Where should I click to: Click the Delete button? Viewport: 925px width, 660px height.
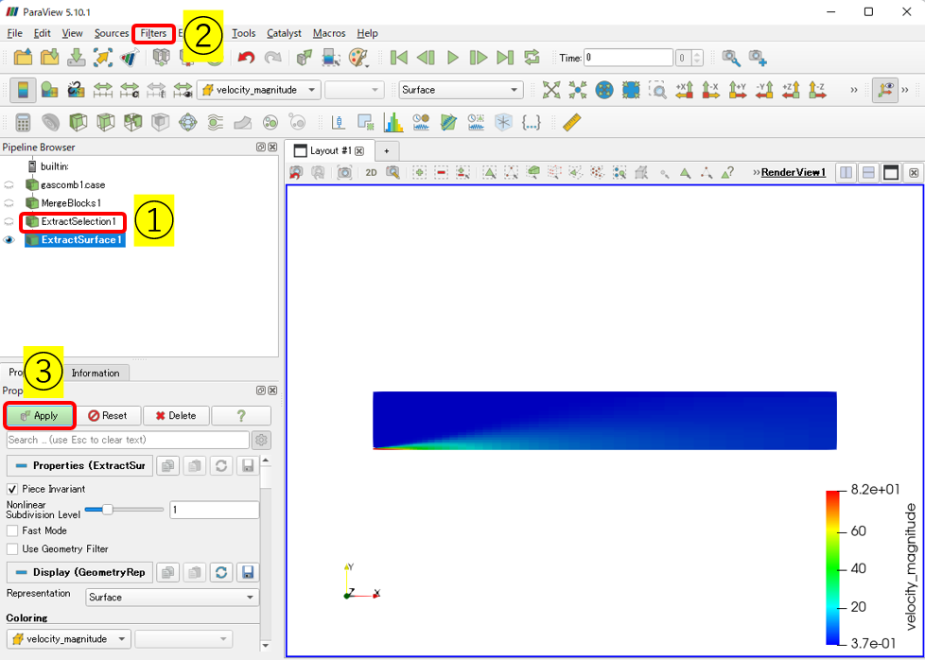175,416
